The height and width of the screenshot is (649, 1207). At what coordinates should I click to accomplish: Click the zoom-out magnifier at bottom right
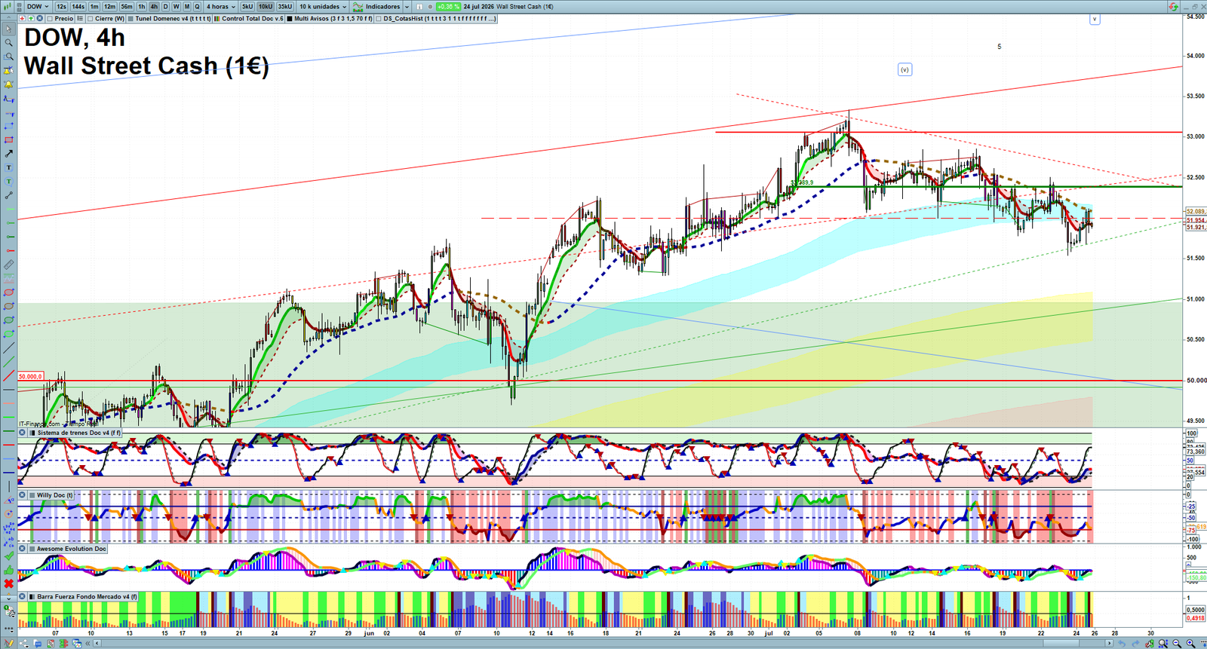1177,644
